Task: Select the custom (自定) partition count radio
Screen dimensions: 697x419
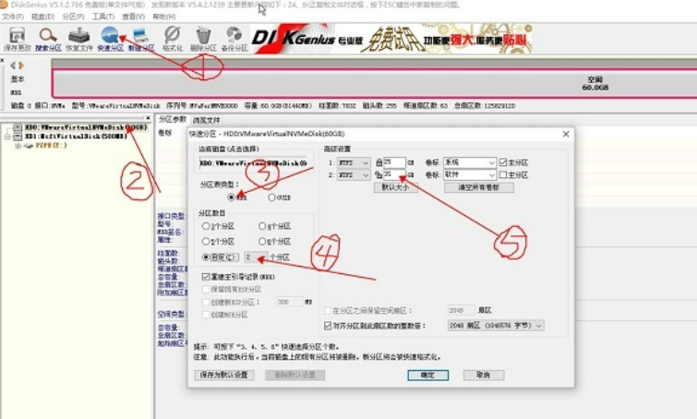Action: click(206, 257)
